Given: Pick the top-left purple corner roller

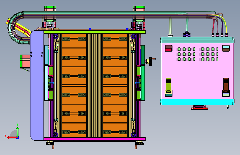Looking at the screenshot, I should pos(56,36).
